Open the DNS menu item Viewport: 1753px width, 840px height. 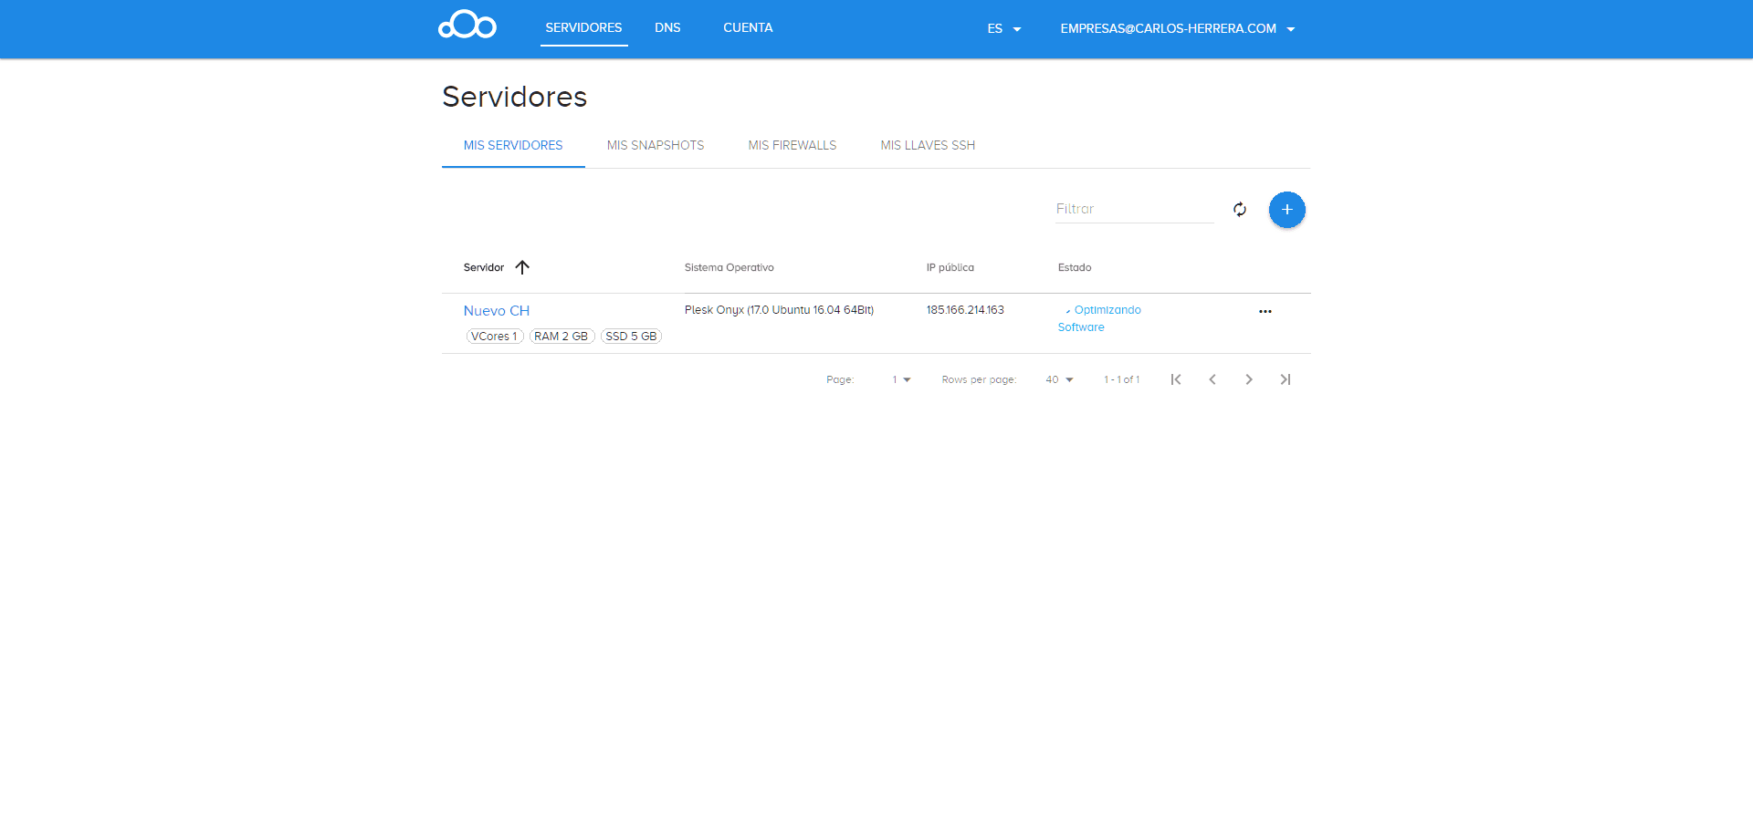(667, 28)
